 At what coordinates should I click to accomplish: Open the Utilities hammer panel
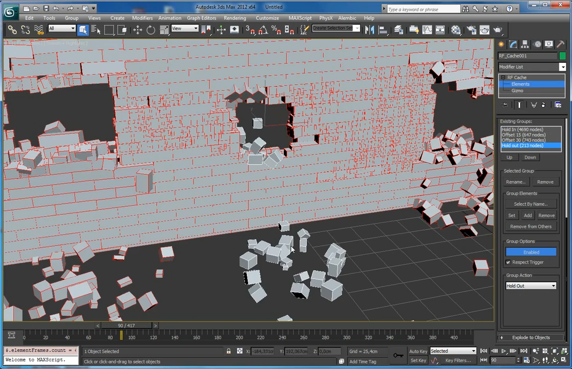coord(560,44)
